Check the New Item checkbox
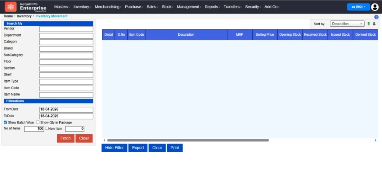Screen dimensions: 382x170 click(x=47, y=128)
